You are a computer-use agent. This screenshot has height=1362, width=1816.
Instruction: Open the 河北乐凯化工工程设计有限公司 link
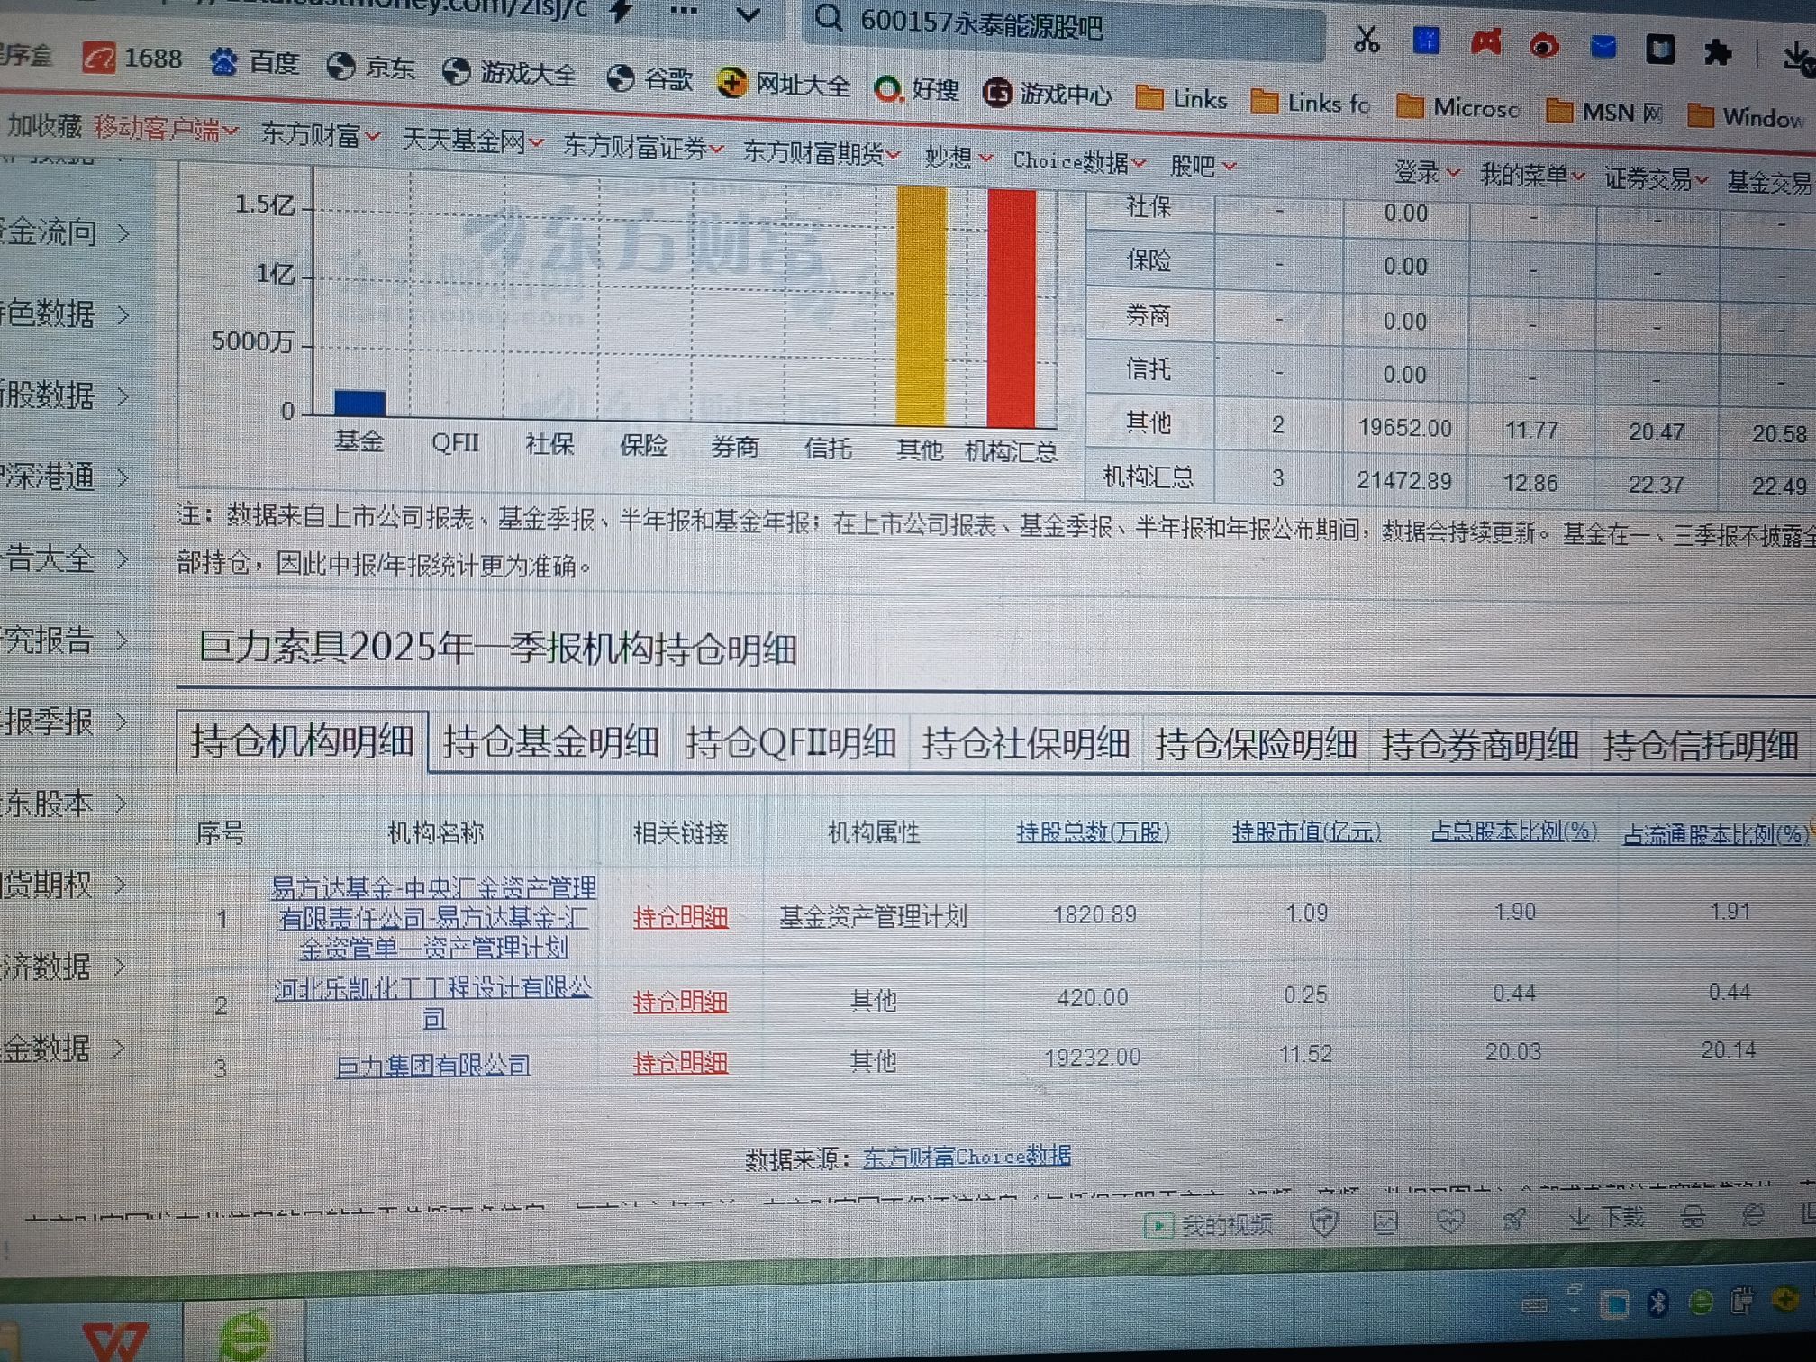click(x=433, y=1003)
